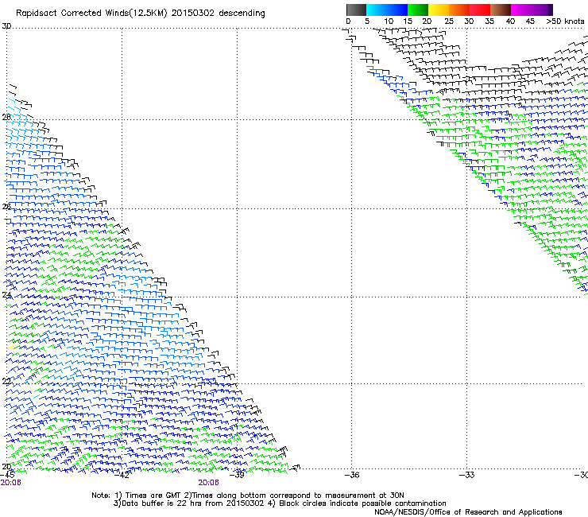Click the '>50 knots' legend label

pos(565,21)
